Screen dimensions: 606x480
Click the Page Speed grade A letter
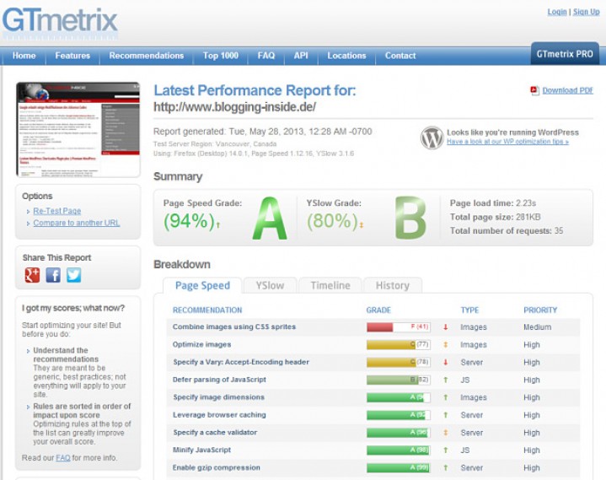tap(270, 218)
